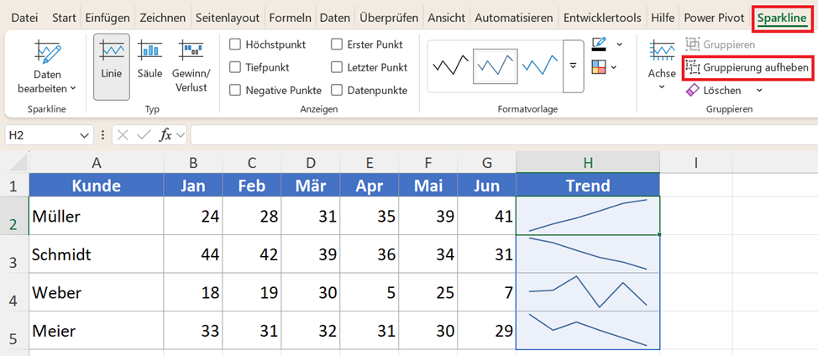Open the Löschen dropdown arrow
818x356 pixels.
tap(759, 91)
